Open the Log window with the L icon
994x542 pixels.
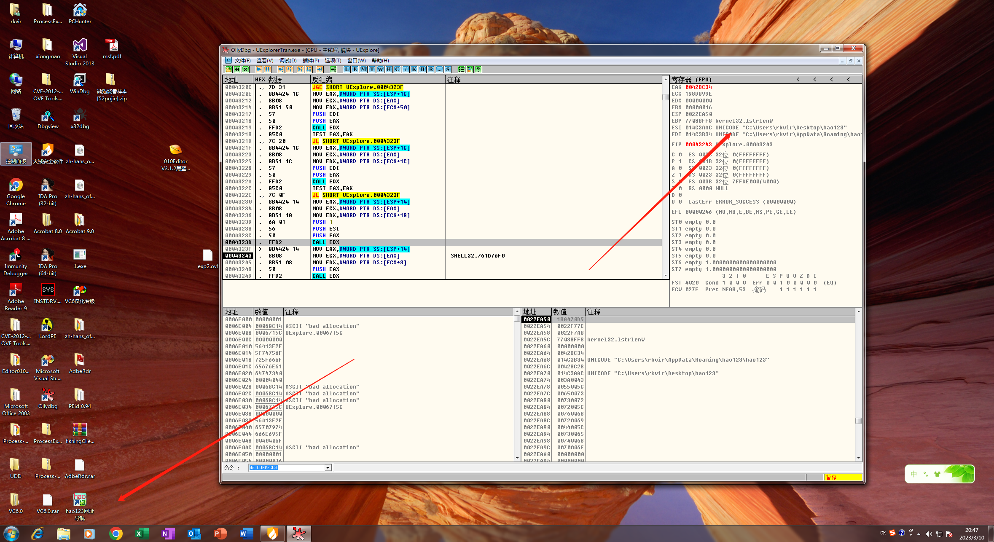coord(347,69)
